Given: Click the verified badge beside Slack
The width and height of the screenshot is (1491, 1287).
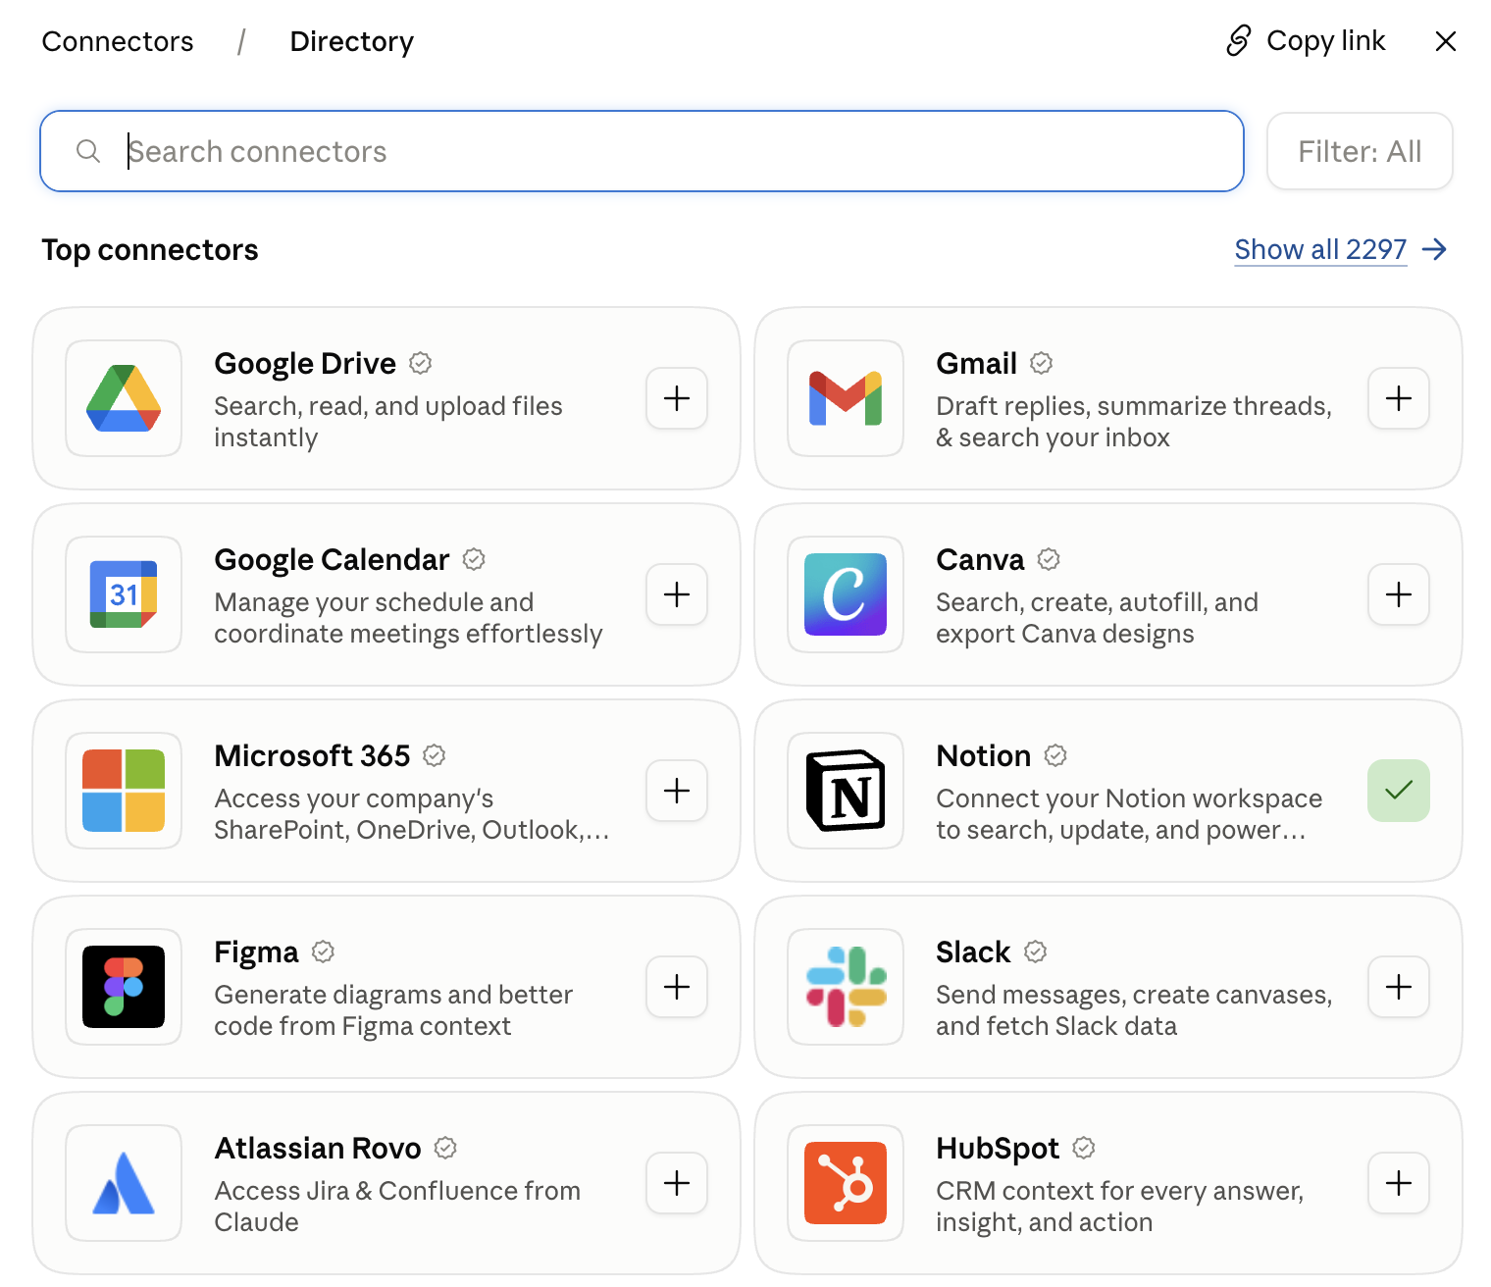Looking at the screenshot, I should (1035, 952).
